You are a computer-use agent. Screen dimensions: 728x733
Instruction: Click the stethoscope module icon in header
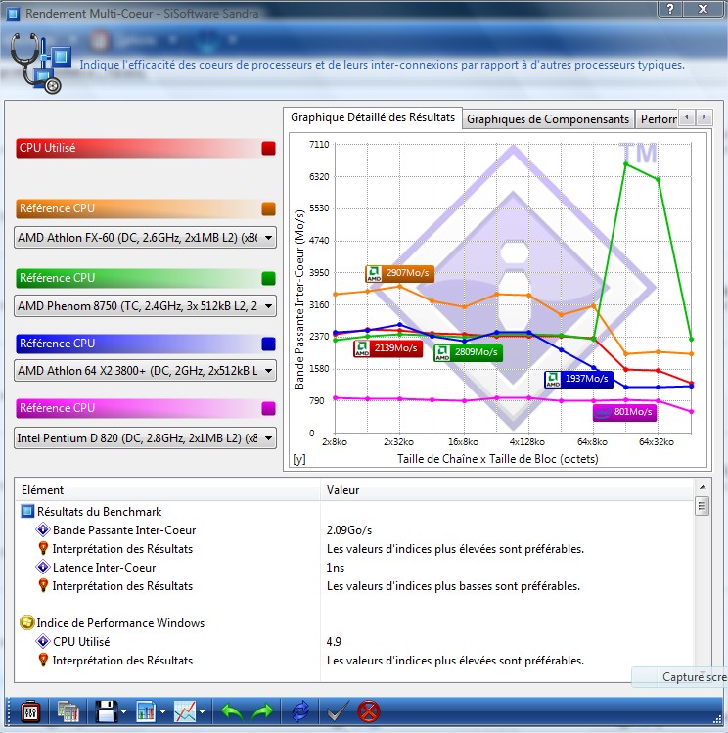point(40,63)
